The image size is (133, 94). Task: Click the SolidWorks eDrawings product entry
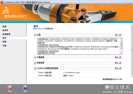coord(48,45)
